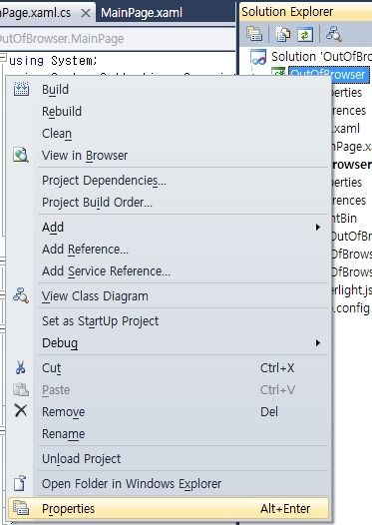Select the OutOfBrowser project node
This screenshot has height=525, width=372.
(328, 74)
